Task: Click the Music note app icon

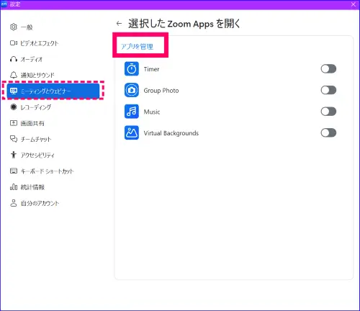Action: tap(132, 112)
